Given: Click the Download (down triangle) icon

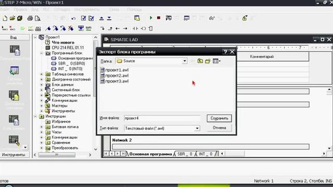Looking at the screenshot, I should (x=109, y=19).
